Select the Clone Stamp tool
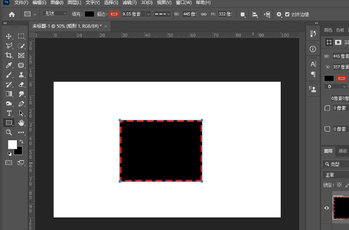 point(21,75)
